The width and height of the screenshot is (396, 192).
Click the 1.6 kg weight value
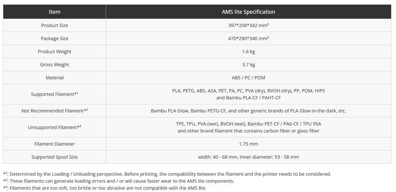coord(248,52)
